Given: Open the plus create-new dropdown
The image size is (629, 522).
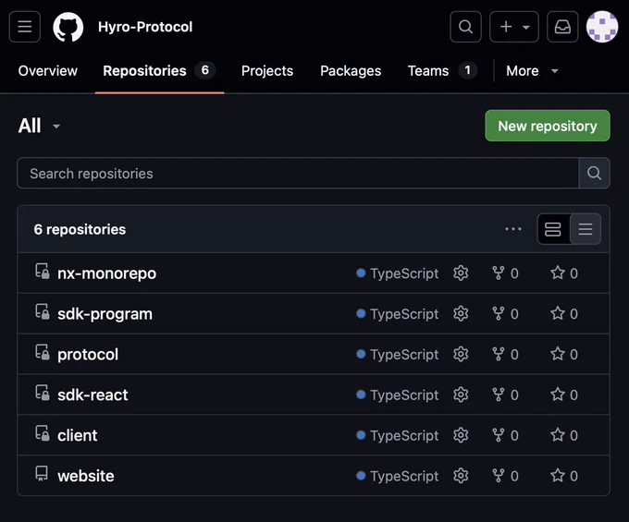Looking at the screenshot, I should [x=514, y=27].
